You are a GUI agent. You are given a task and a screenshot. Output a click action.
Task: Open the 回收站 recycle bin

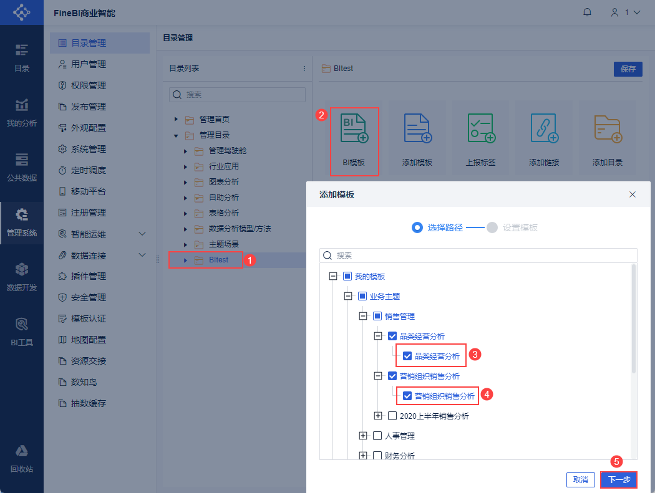pos(22,458)
